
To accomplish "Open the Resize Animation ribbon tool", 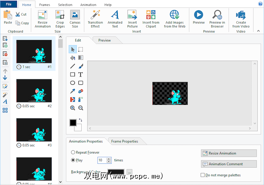I will pyautogui.click(x=43, y=19).
